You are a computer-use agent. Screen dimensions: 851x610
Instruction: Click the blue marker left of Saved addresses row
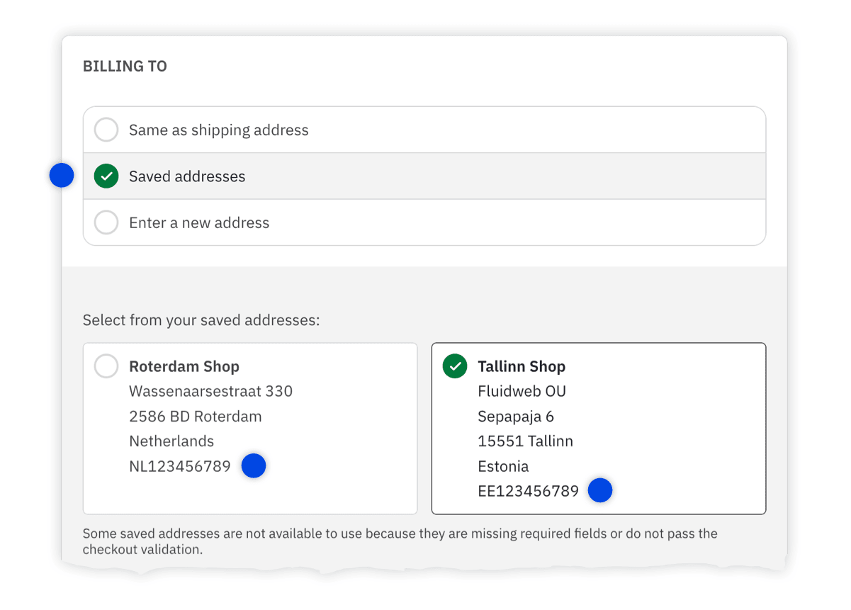tap(62, 175)
